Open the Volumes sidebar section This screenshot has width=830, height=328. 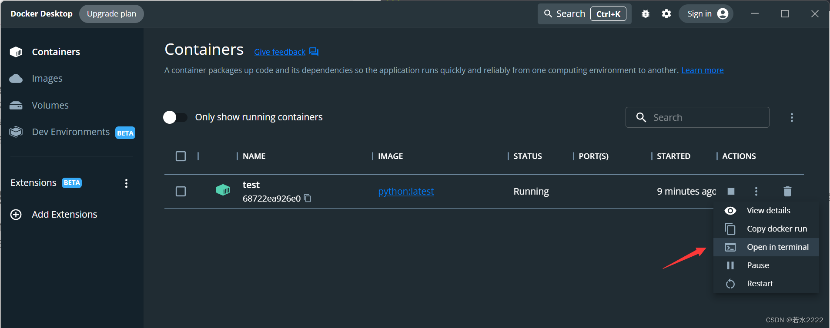(x=50, y=105)
